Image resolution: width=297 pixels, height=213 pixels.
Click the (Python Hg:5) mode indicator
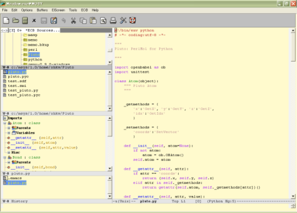click(x=222, y=201)
